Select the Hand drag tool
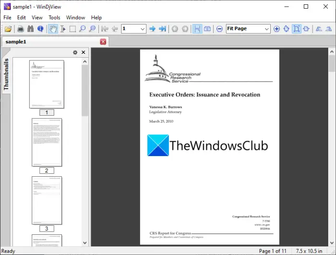336x255 pixels. pos(53,29)
